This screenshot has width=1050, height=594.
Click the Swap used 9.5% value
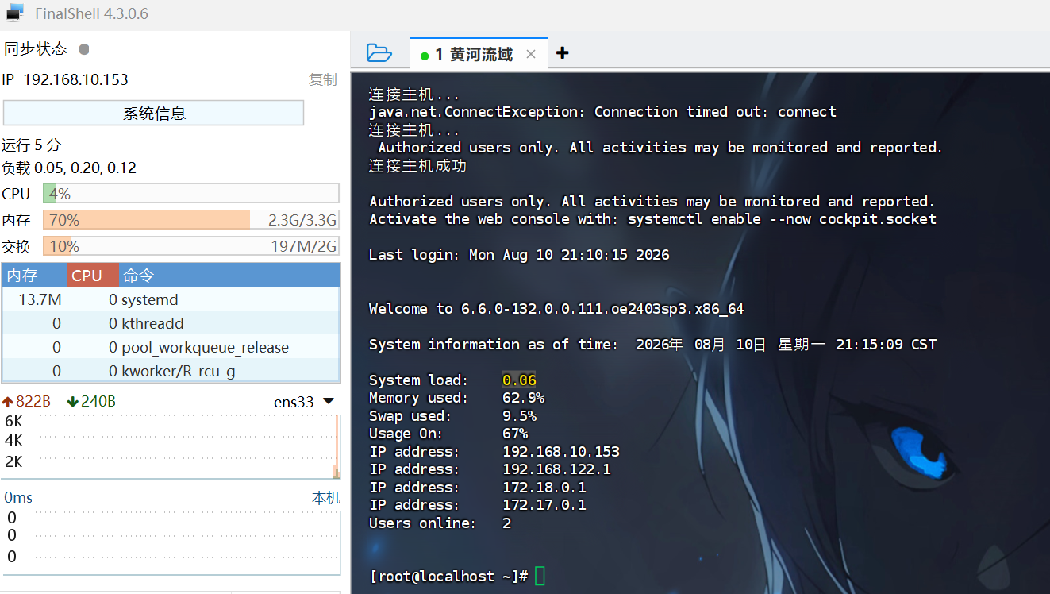tap(519, 416)
